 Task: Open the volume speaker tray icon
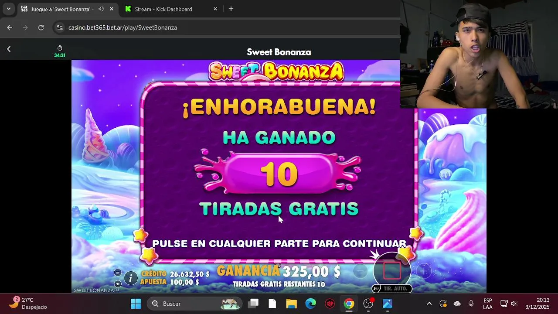click(514, 304)
